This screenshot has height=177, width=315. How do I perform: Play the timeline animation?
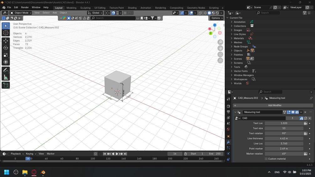[x=117, y=154]
